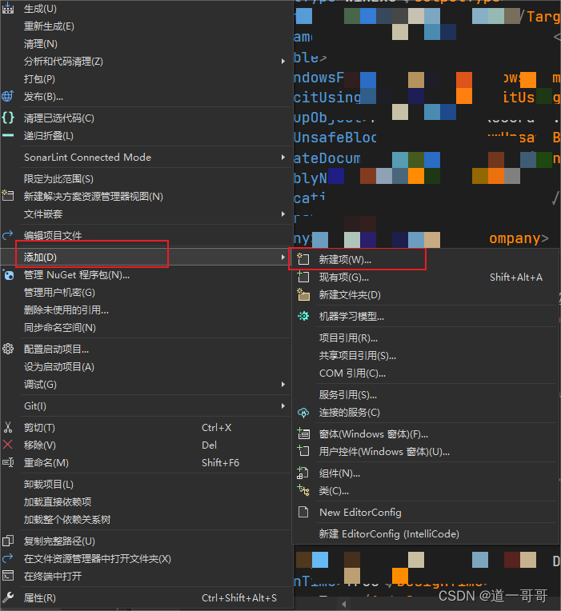Click 在文件资源管理器中打开文件夹(X)

coord(97,558)
